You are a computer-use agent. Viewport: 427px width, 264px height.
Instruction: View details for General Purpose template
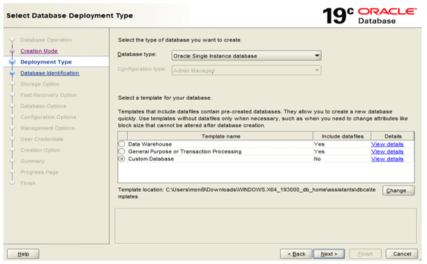click(387, 151)
